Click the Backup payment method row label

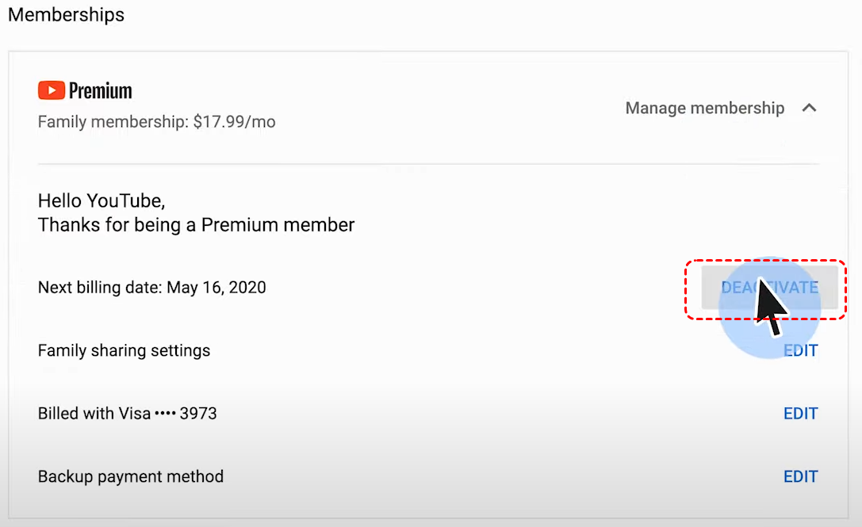pyautogui.click(x=131, y=476)
